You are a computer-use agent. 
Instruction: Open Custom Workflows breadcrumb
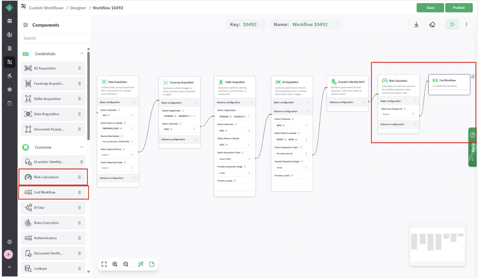point(46,8)
